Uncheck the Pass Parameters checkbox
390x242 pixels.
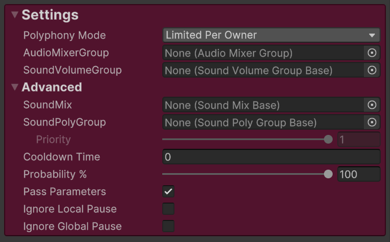169,192
